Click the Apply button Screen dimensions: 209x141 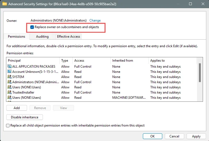(196, 136)
